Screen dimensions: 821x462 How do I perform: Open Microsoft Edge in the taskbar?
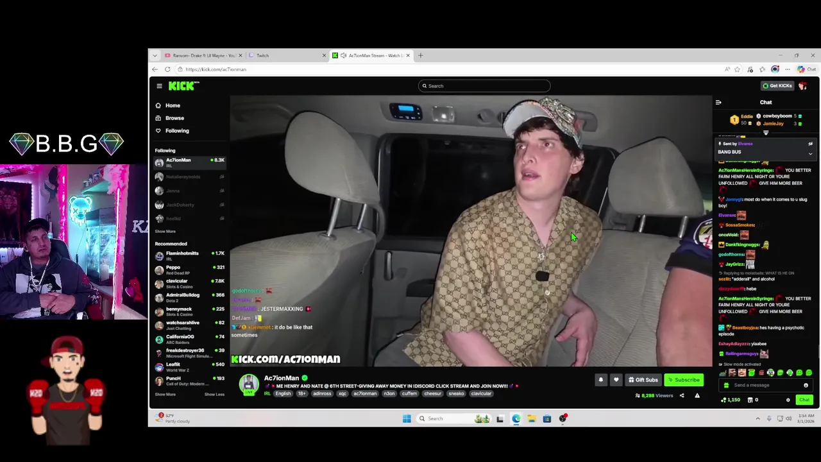pyautogui.click(x=516, y=418)
